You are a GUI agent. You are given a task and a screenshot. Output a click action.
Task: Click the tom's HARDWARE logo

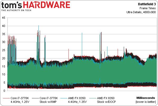click(36, 6)
